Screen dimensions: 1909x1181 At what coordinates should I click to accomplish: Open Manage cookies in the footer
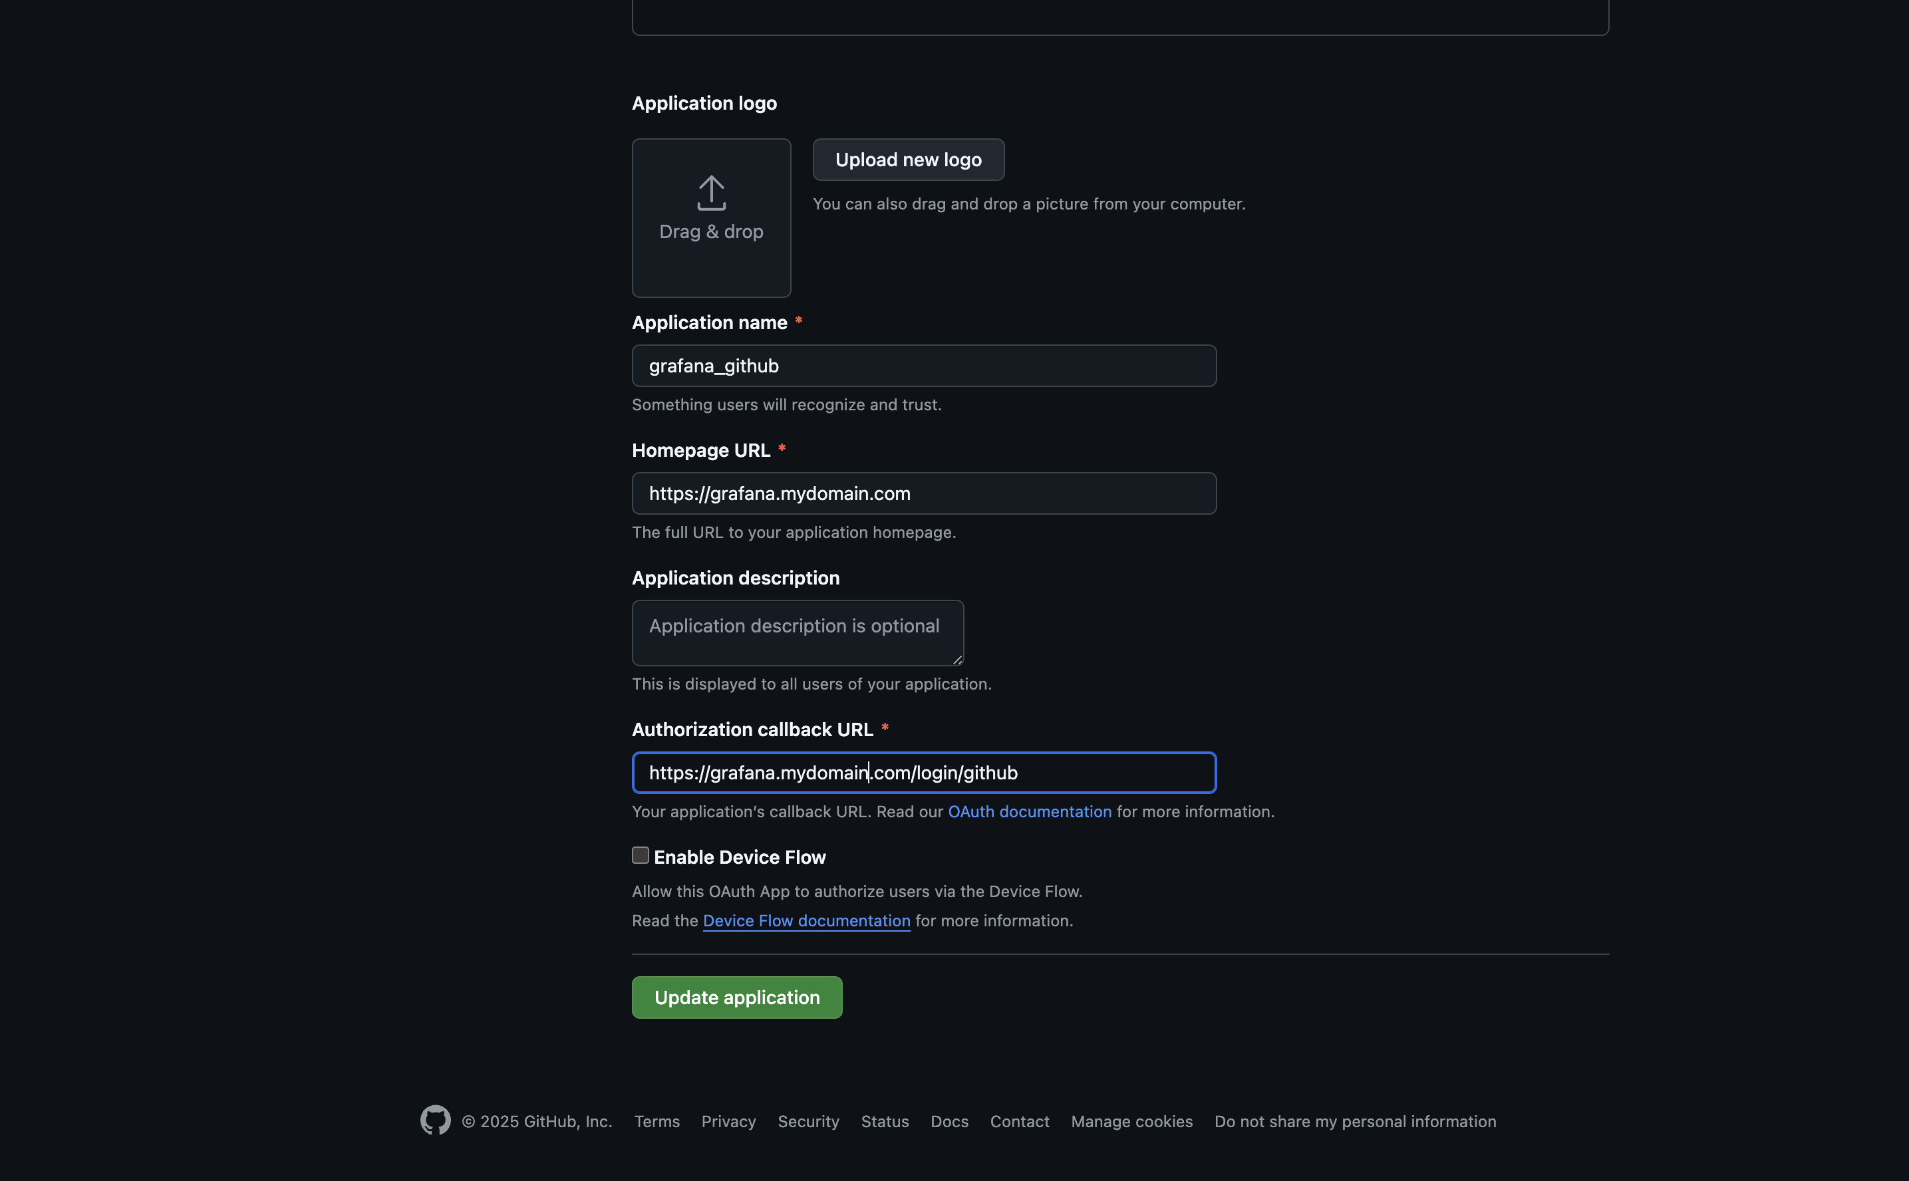pyautogui.click(x=1131, y=1122)
